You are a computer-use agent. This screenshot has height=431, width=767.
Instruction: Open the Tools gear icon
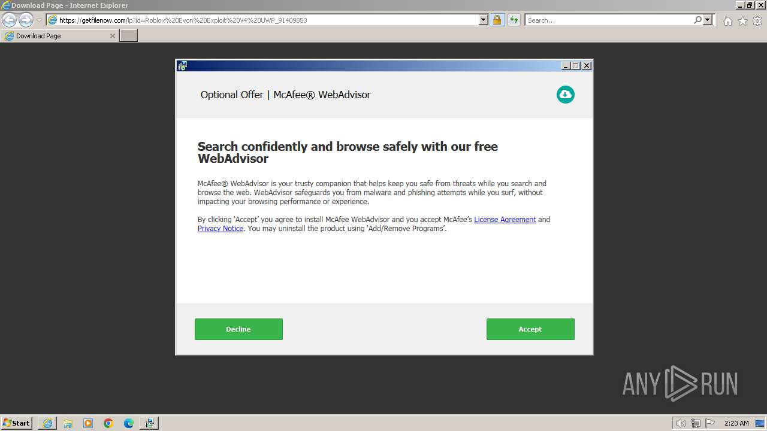pos(757,21)
